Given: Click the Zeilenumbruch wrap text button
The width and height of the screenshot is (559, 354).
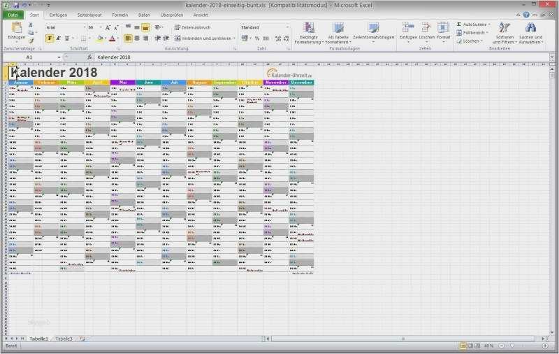Looking at the screenshot, I should 193,27.
